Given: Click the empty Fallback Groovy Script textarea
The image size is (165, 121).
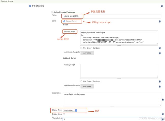Looking at the screenshot, I should pyautogui.click(x=119, y=71).
